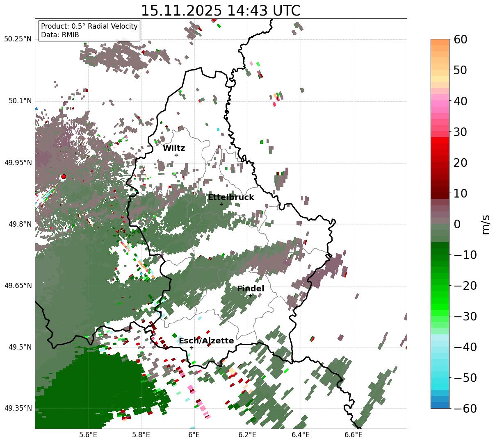Image resolution: width=495 pixels, height=443 pixels.
Task: Click the colorbar 20 tick label
Action: 460,162
